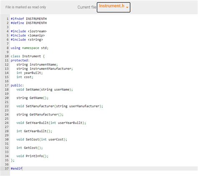Viewport: 198px width, 176px height.
Task: Click the 'class Instrument {' line
Action: (x=28, y=56)
